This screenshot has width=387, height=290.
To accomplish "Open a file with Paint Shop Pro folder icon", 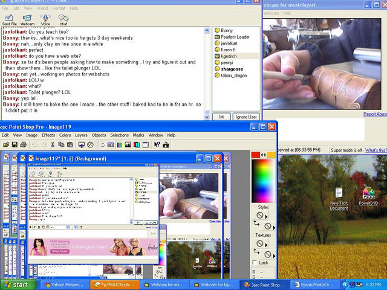I will (6, 144).
